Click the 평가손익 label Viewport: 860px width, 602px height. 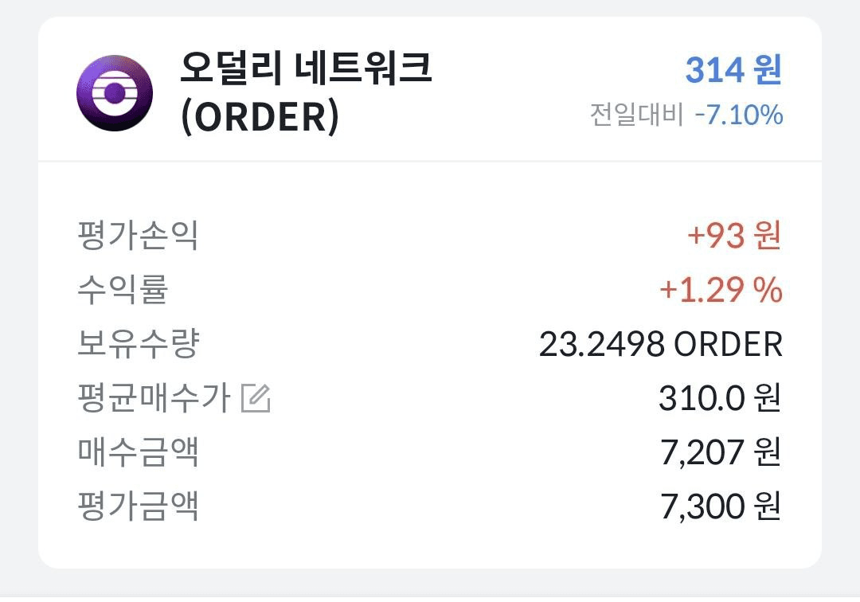click(138, 235)
